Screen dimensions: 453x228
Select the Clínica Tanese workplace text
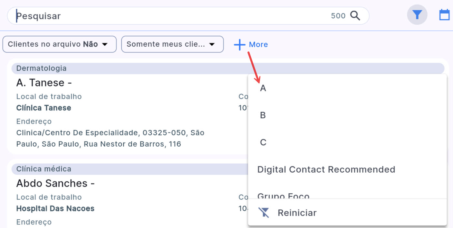click(x=44, y=108)
